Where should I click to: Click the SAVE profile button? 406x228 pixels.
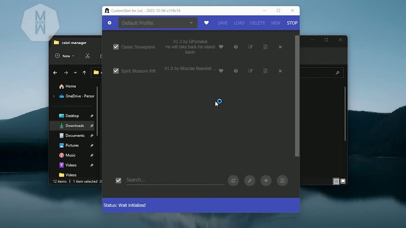223,23
